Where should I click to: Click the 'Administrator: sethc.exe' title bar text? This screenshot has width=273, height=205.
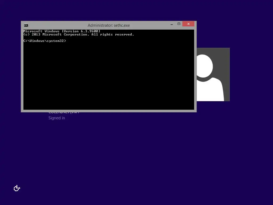[x=109, y=25]
